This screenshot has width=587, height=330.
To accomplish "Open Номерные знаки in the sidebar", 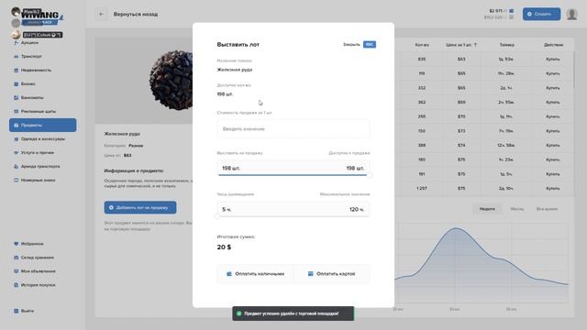I will [35, 180].
